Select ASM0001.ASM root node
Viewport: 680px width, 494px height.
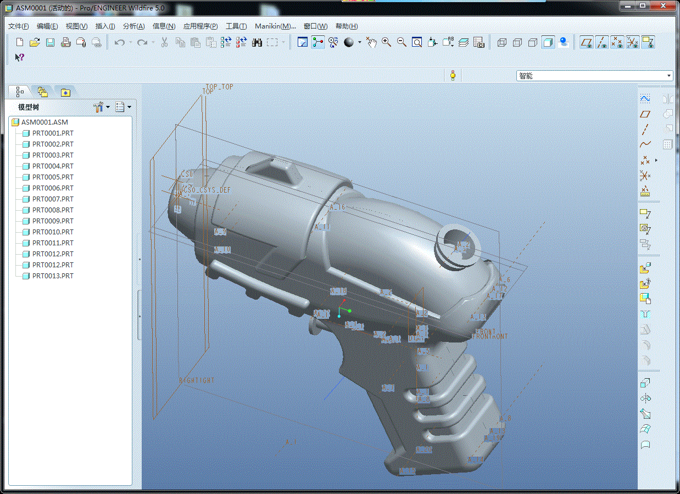(x=44, y=122)
